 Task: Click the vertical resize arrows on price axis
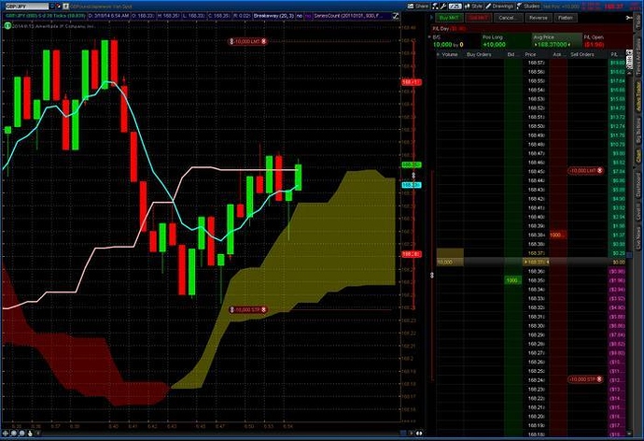pos(413,176)
